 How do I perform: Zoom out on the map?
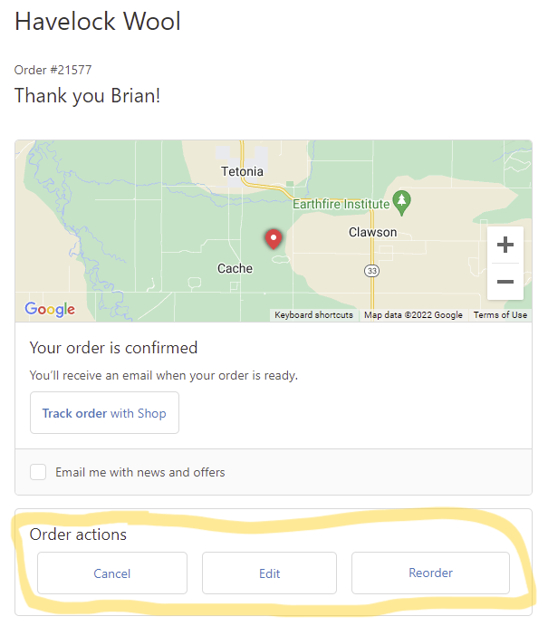coord(505,282)
